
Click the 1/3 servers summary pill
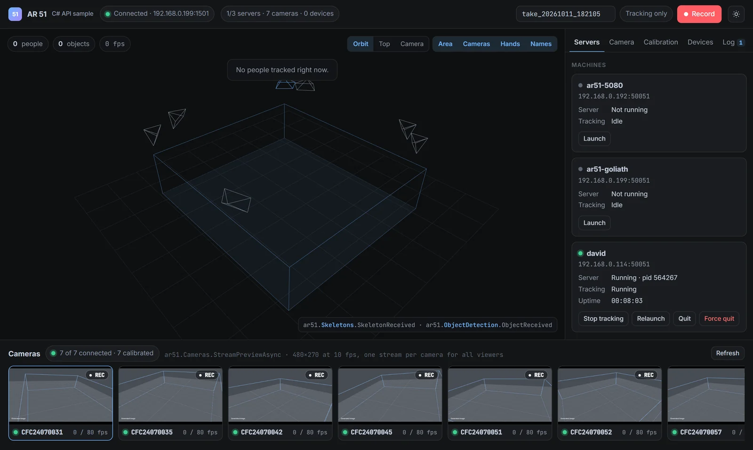pyautogui.click(x=280, y=14)
